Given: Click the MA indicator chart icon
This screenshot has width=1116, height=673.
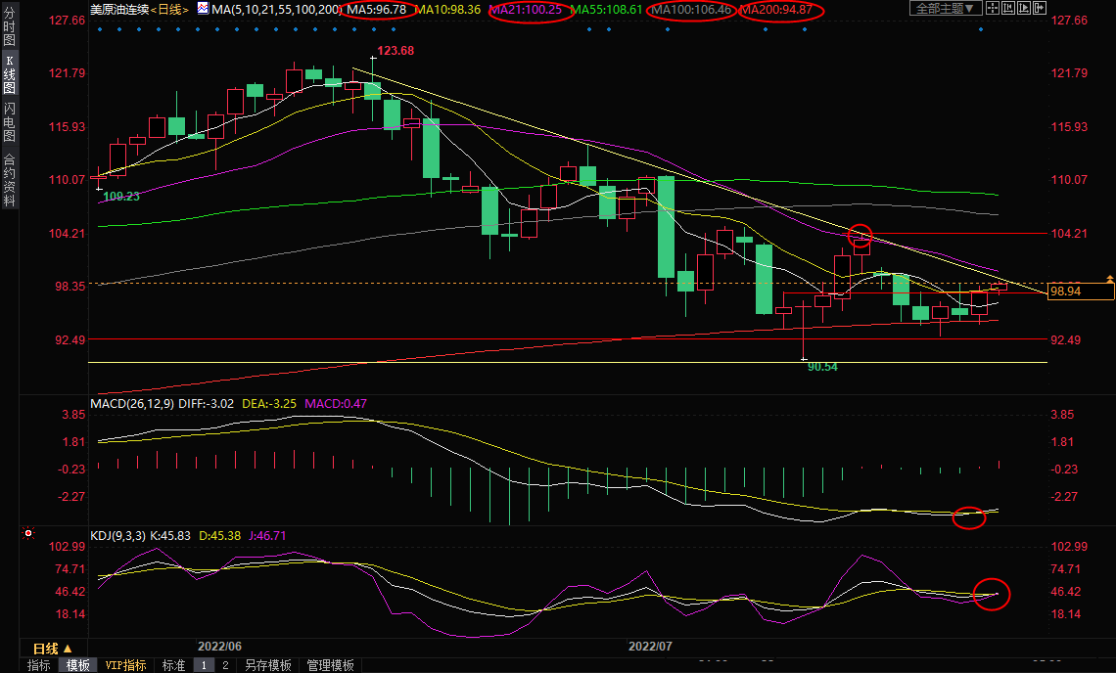Looking at the screenshot, I should pos(203,9).
